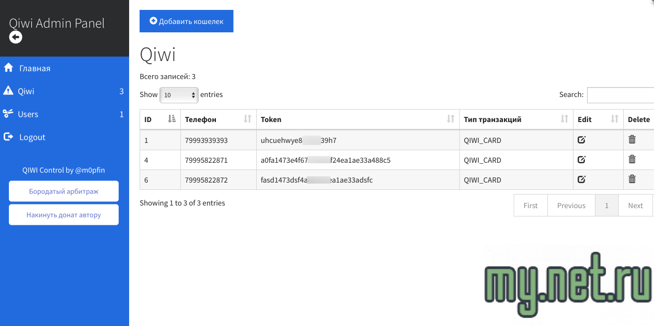Screen dimensions: 654x326
Task: Open the Show entries count dropdown
Action: pos(179,95)
